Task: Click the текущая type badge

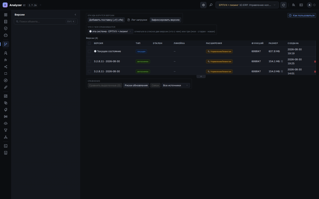Action: pos(141,51)
